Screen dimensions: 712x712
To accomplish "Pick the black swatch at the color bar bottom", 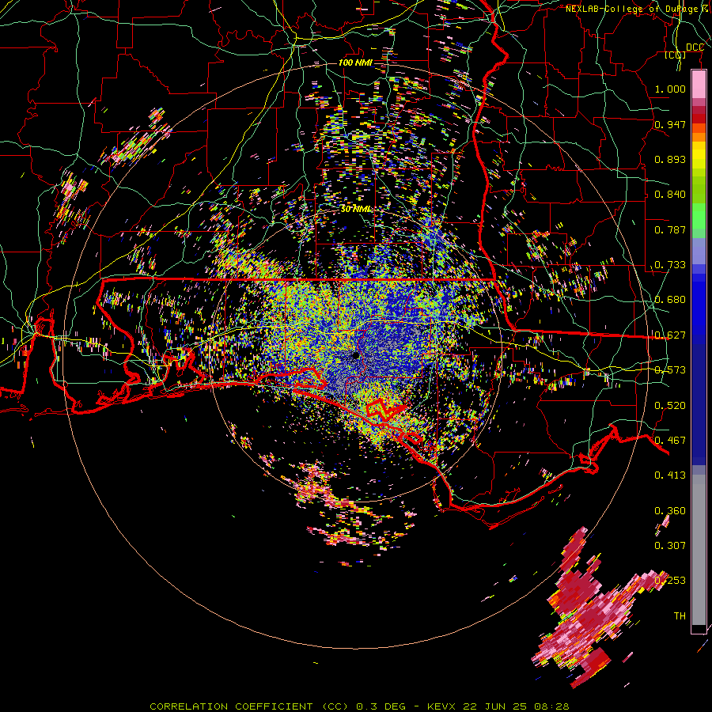I will click(x=699, y=628).
